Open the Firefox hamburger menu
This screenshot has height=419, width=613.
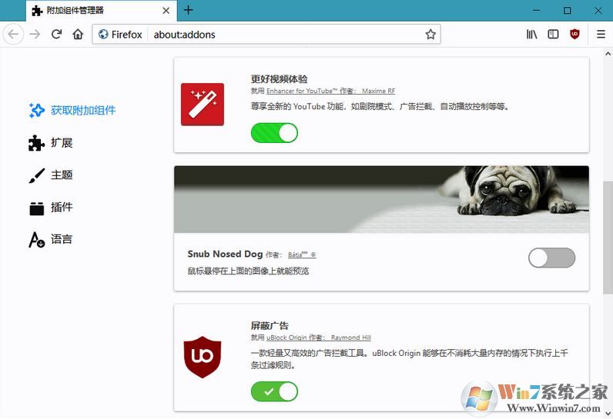click(x=601, y=35)
